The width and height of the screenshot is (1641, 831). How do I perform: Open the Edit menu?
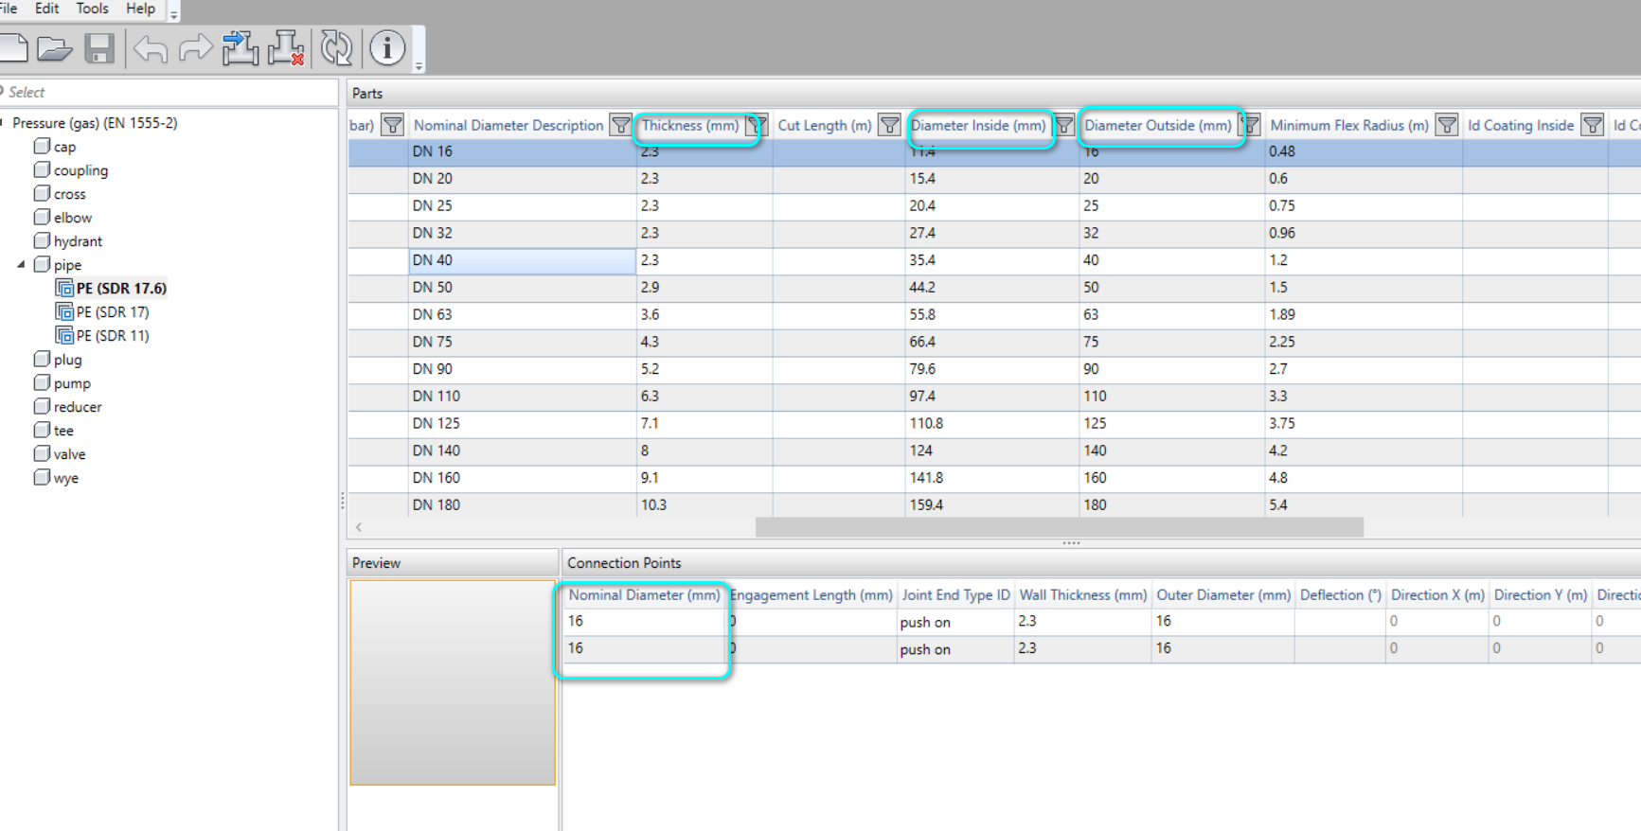tap(46, 9)
